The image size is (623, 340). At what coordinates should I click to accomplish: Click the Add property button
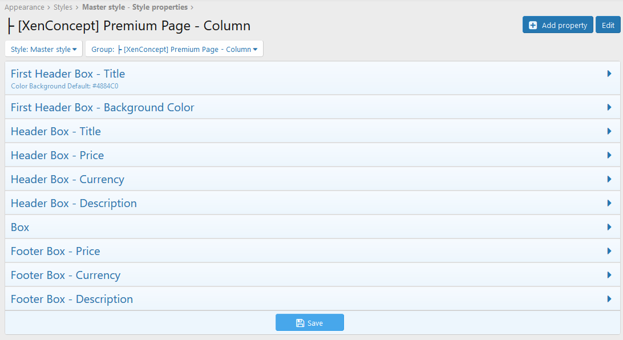click(557, 25)
